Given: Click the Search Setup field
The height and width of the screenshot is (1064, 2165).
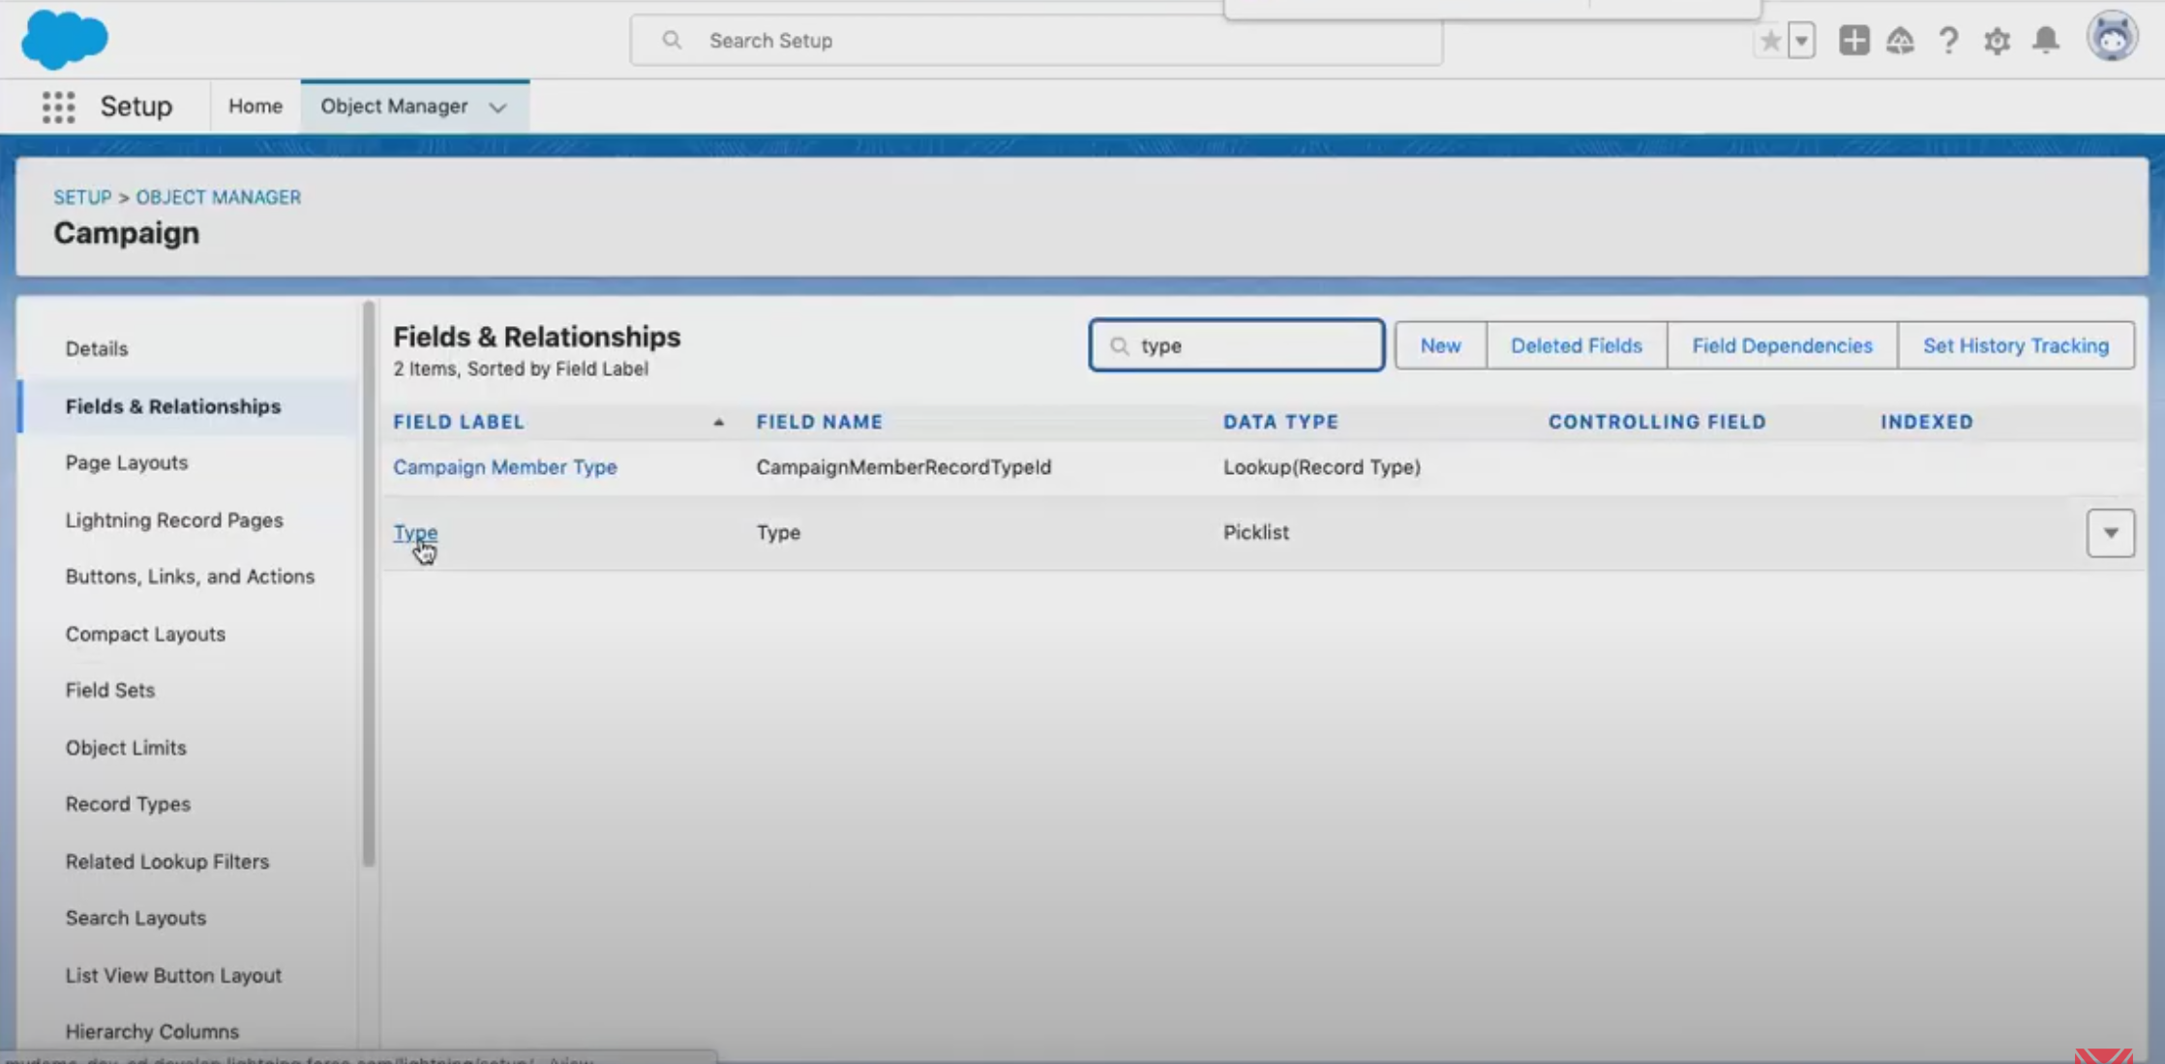Looking at the screenshot, I should [x=1036, y=41].
